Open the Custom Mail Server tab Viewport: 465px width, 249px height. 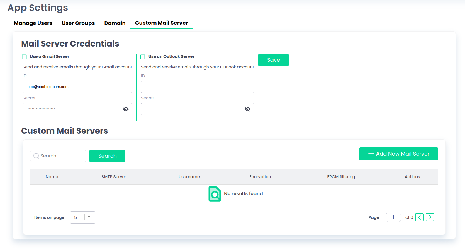coord(162,23)
